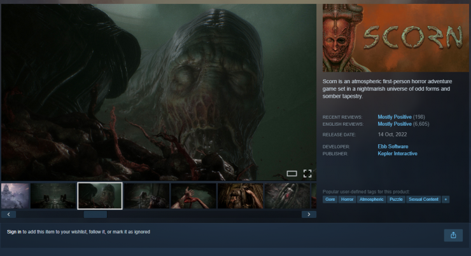The height and width of the screenshot is (256, 471).
Task: Select the brown machinery thumbnail
Action: tap(241, 196)
